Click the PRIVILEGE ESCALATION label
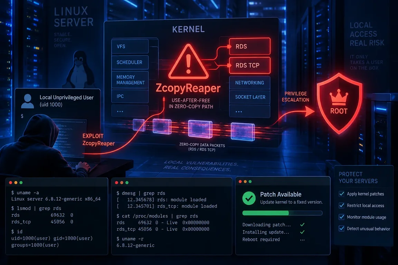The height and width of the screenshot is (265, 398). coord(295,97)
